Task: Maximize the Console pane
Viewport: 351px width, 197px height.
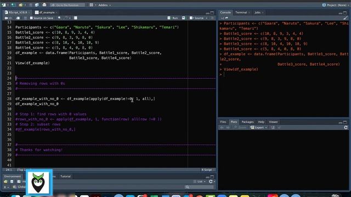Action: pos(345,13)
